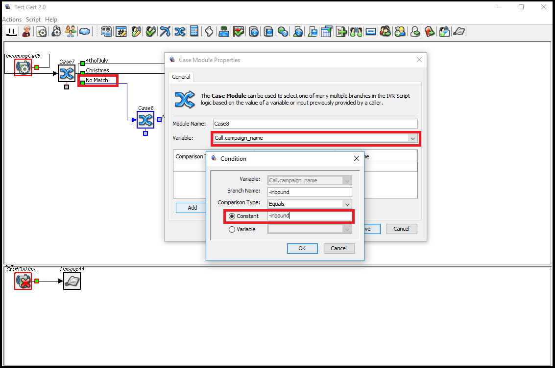The image size is (555, 368).
Task: Click the blue cassette tape toolbar icon
Action: tap(371, 32)
